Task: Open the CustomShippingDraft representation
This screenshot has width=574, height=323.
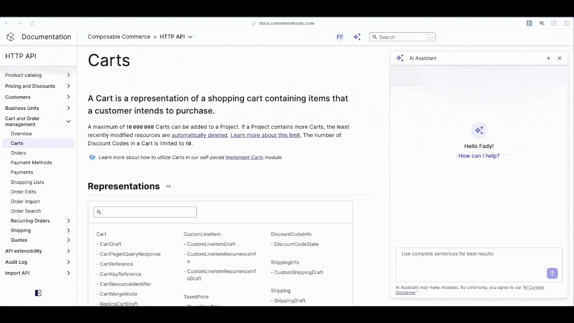Action: click(299, 272)
